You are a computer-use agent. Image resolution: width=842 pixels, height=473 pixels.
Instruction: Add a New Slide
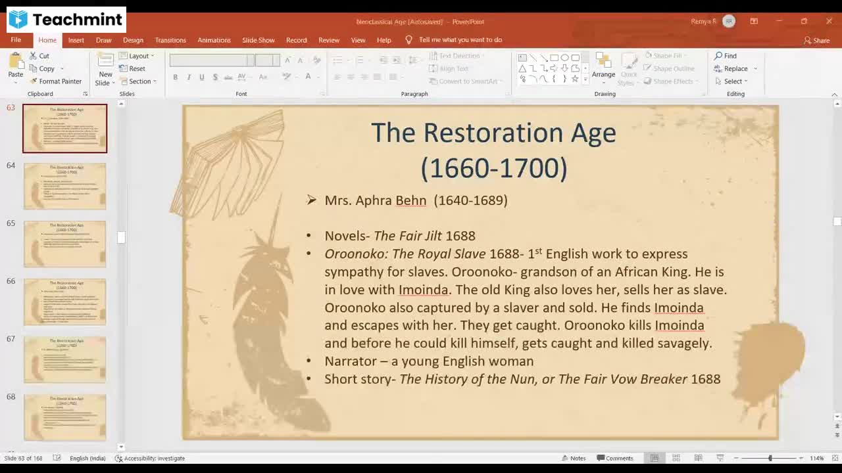coord(105,69)
